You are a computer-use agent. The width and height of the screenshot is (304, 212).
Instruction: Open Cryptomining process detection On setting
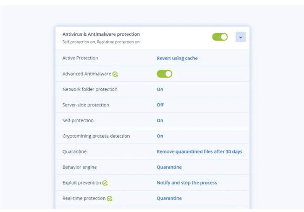tap(160, 136)
